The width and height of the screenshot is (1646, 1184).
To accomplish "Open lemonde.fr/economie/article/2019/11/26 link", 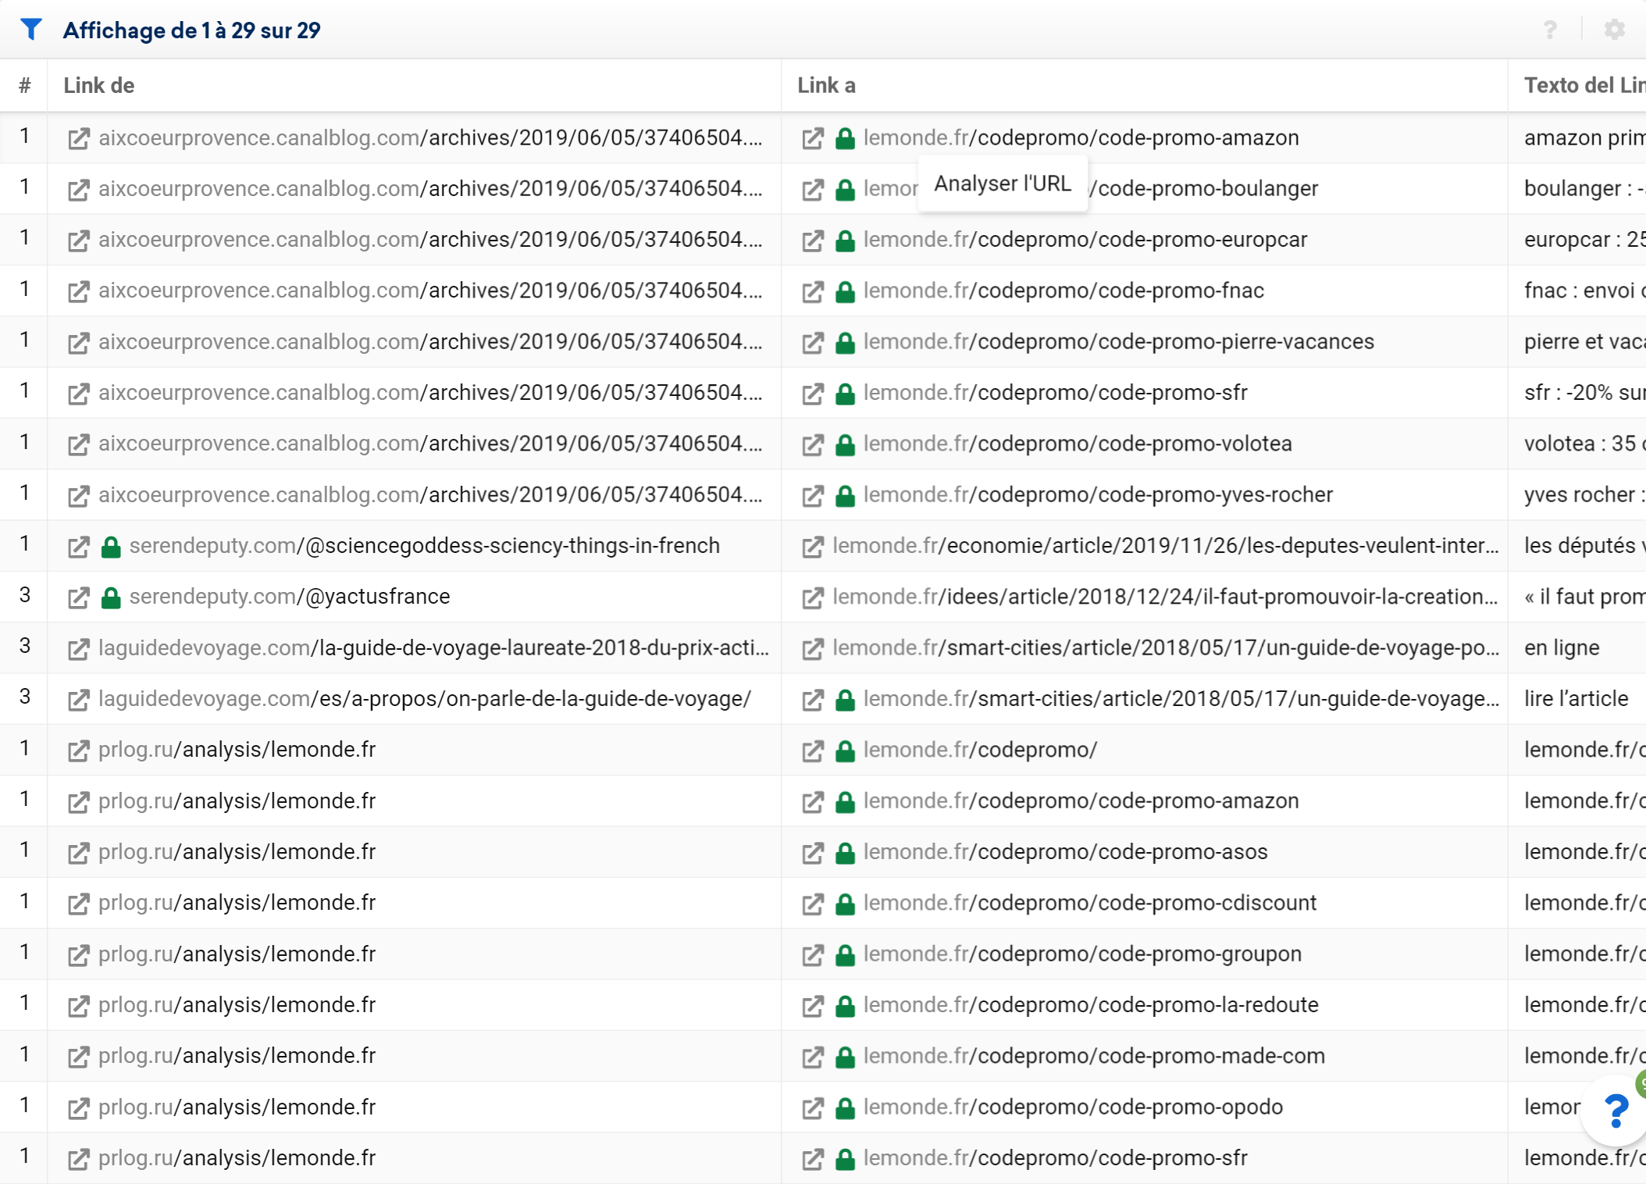I will pyautogui.click(x=1166, y=546).
